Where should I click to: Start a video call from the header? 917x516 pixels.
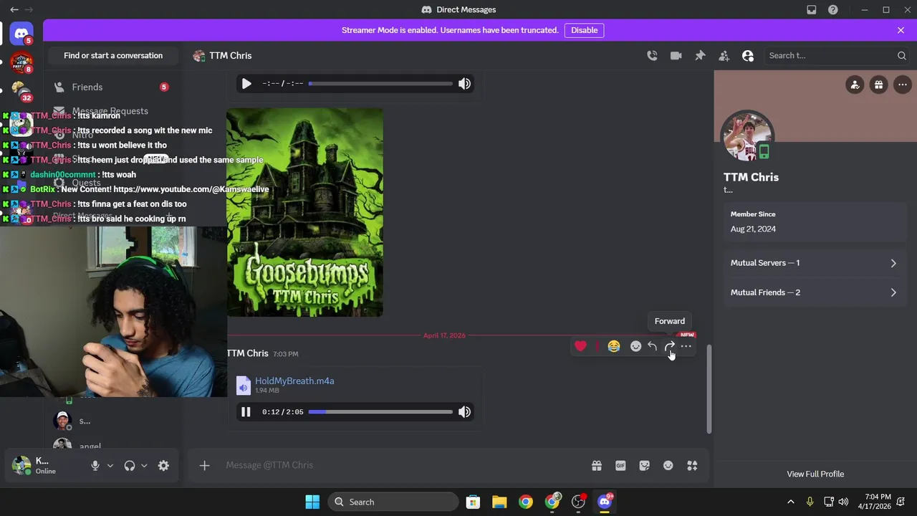coord(676,56)
